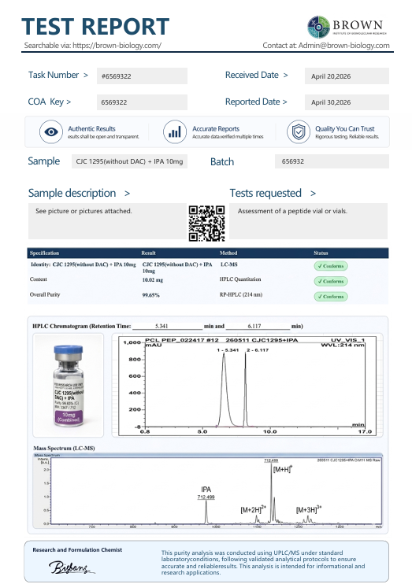Viewport: 412px width, 584px height.
Task: Click the Received Date field April 20,2026
Action: coord(347,76)
